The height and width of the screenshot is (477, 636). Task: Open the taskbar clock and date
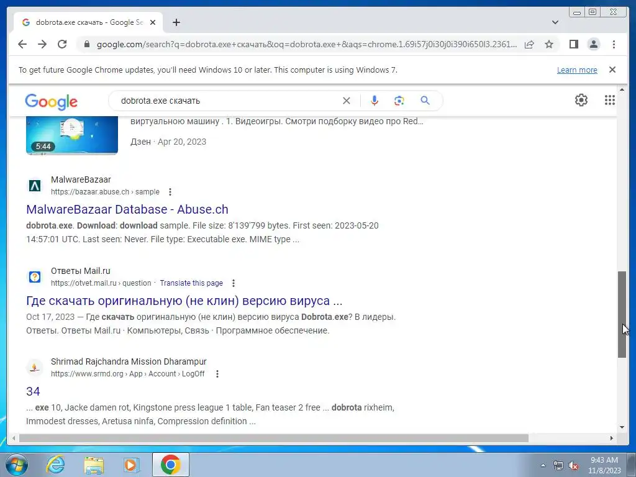[x=604, y=465]
